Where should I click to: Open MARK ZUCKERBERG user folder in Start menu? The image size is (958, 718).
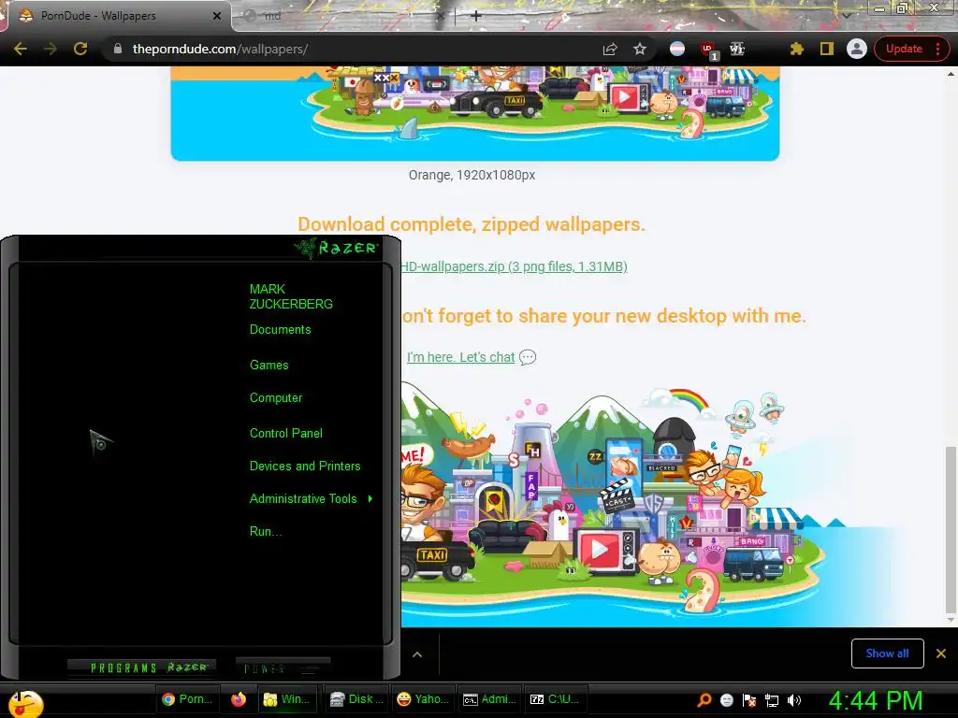(291, 296)
